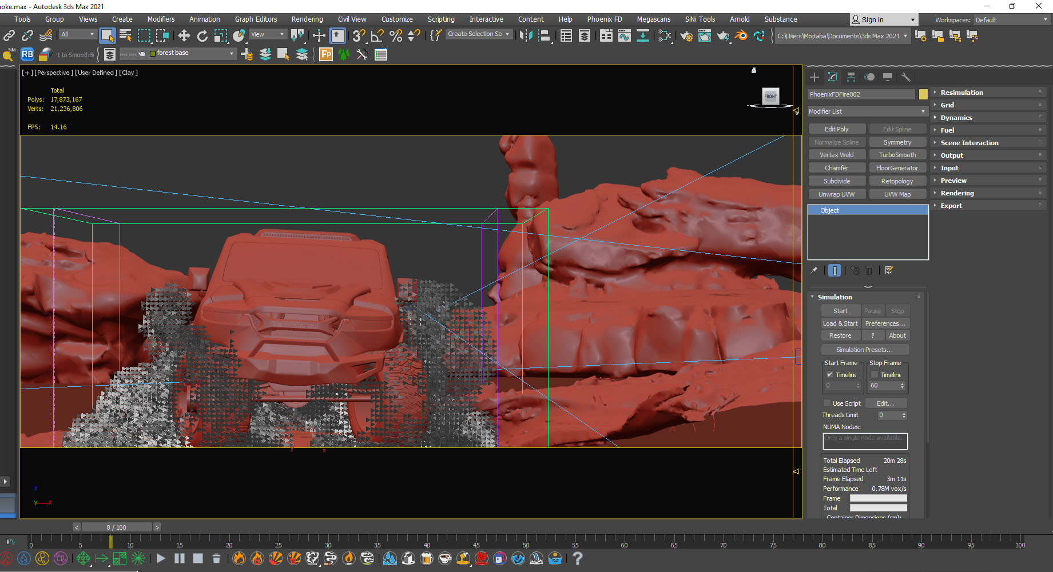Toggle Show End Result button
Viewport: 1053px width, 572px height.
click(835, 271)
